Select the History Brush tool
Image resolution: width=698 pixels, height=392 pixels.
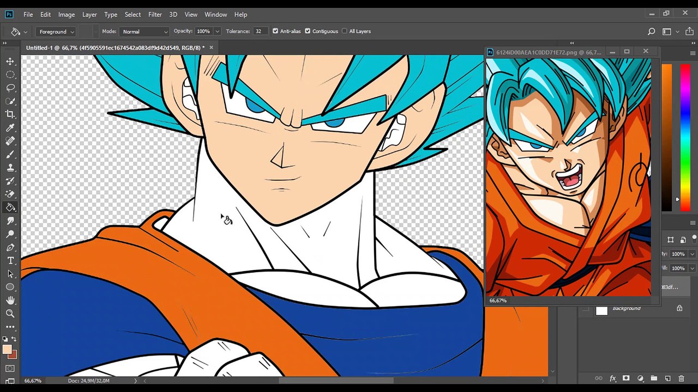pyautogui.click(x=10, y=181)
